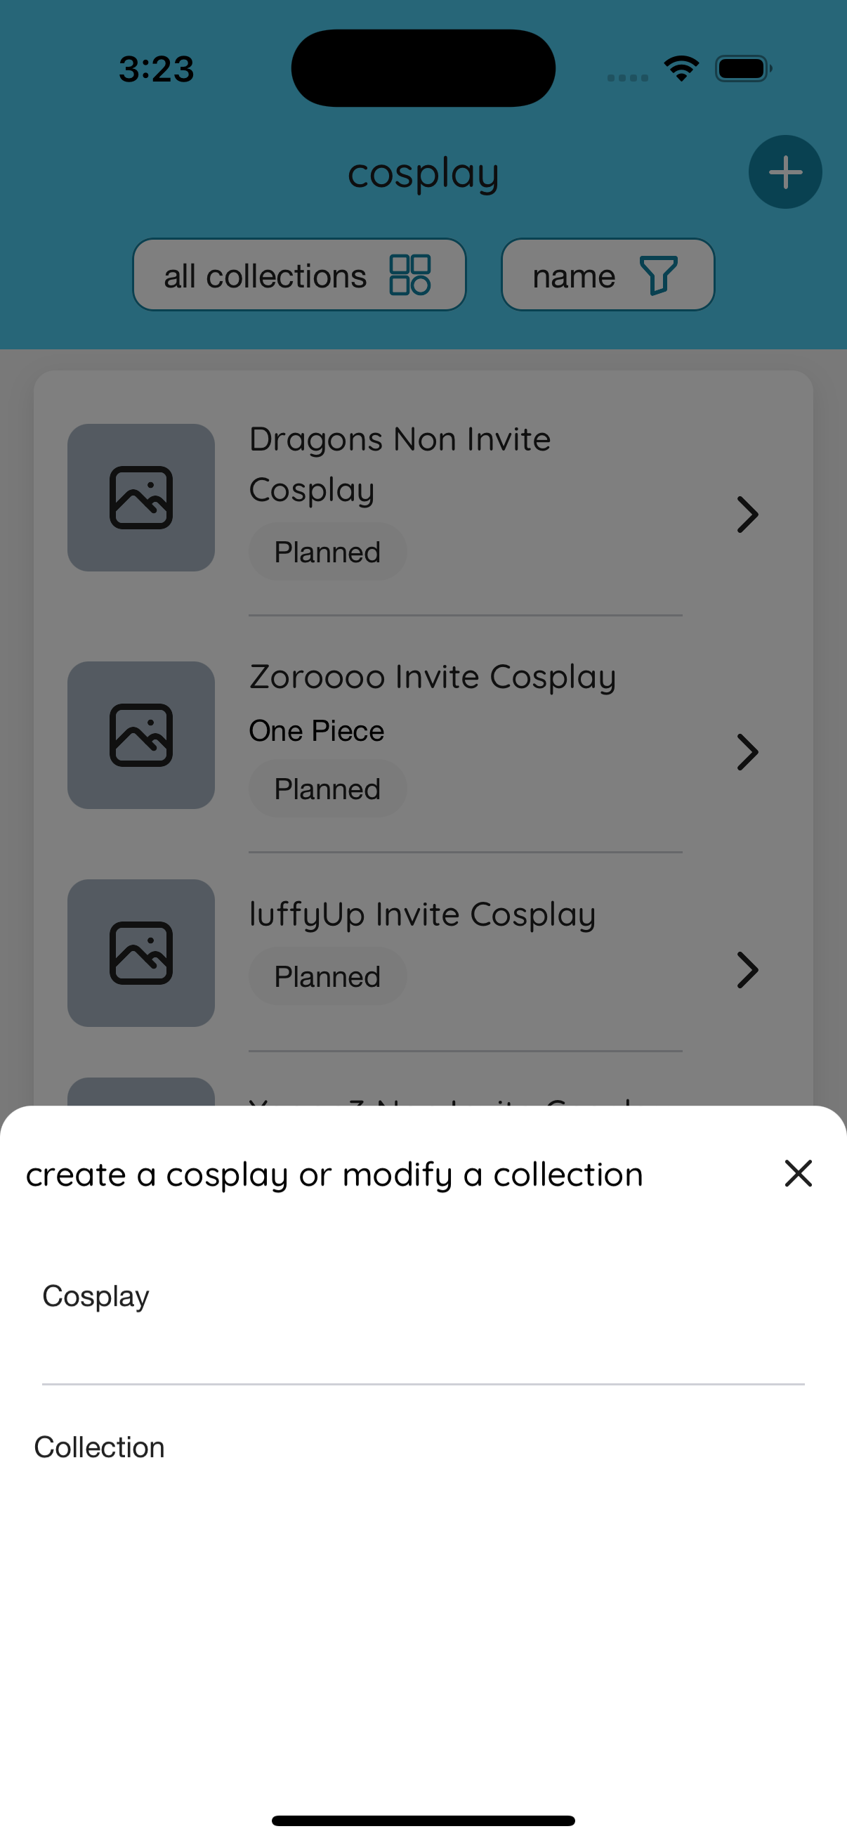The height and width of the screenshot is (1843, 847).
Task: Tap the Wi-Fi icon in the status bar
Action: click(681, 67)
